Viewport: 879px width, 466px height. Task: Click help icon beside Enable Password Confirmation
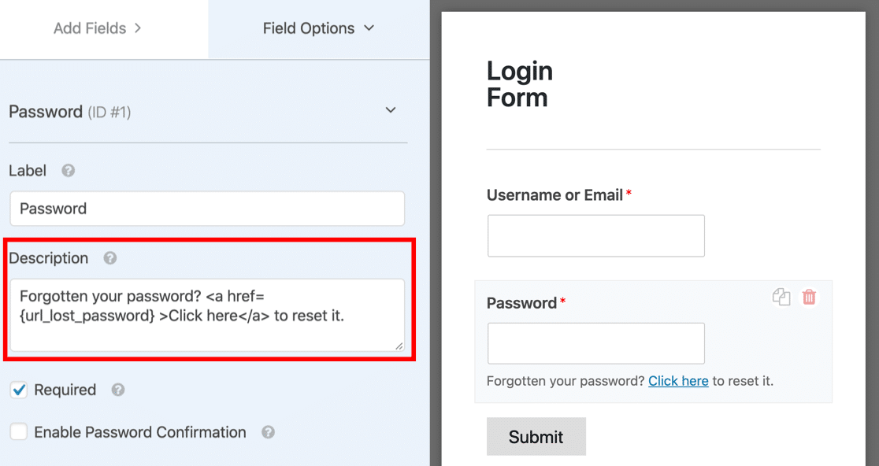click(x=268, y=432)
